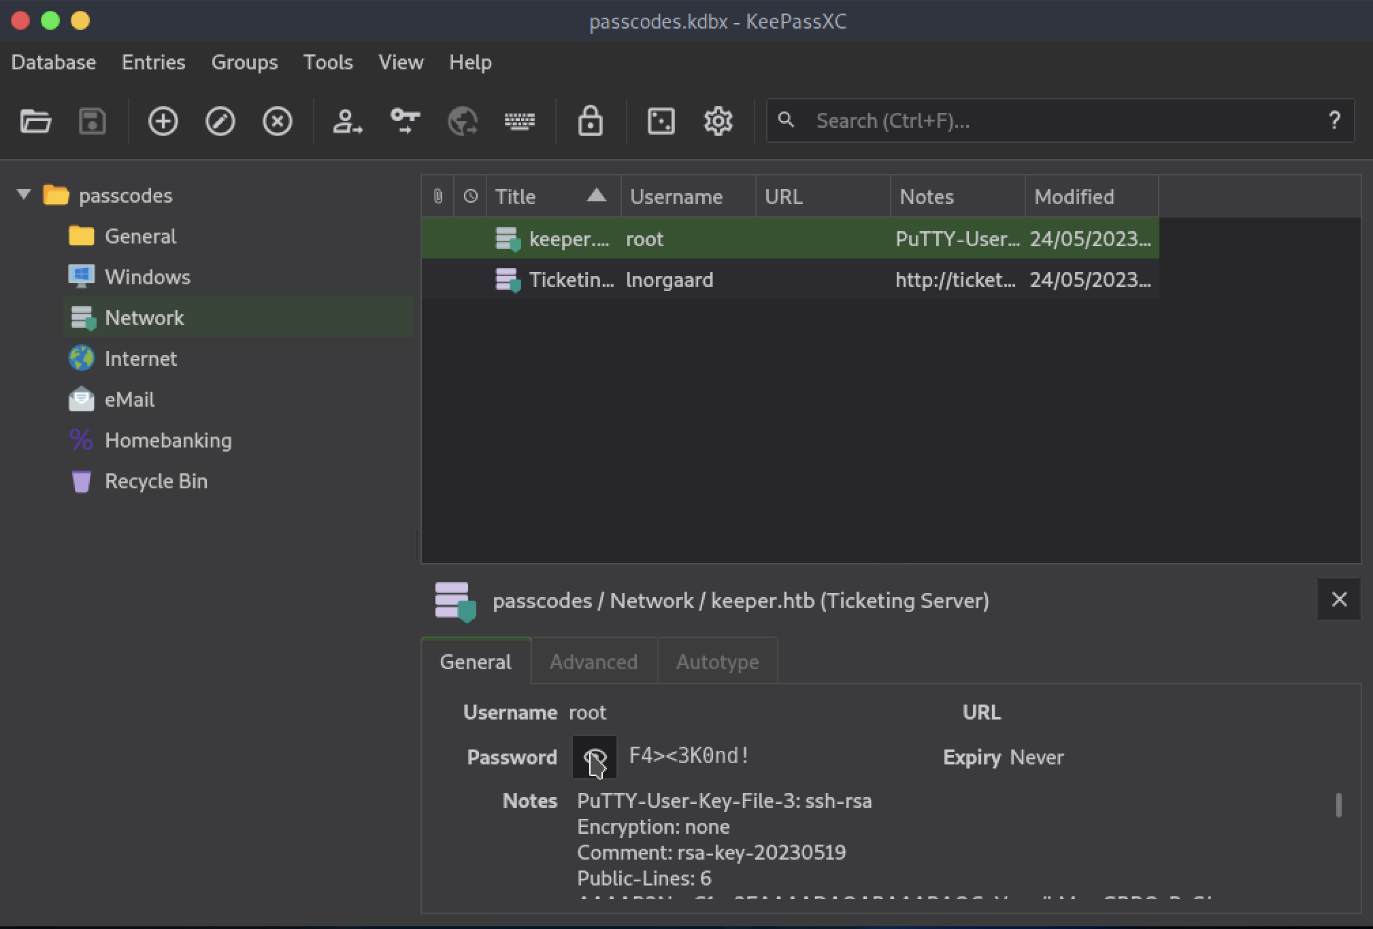Open the Tools menu
This screenshot has width=1373, height=929.
coord(329,63)
